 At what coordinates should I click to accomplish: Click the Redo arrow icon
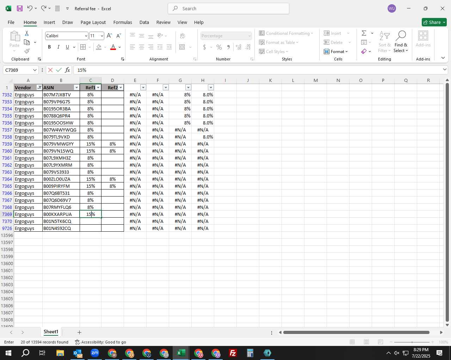click(x=43, y=8)
